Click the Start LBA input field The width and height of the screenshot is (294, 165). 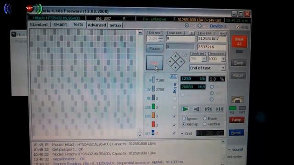(181, 38)
